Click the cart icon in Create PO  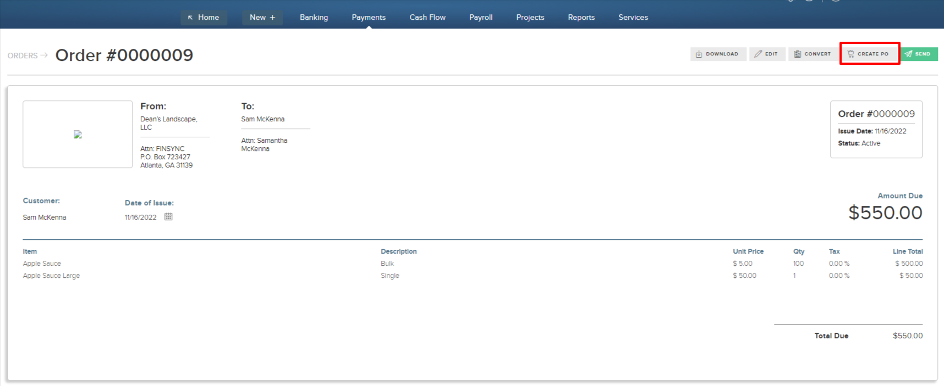(850, 54)
